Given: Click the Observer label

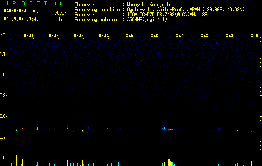Looking at the screenshot, I should tap(85, 5).
